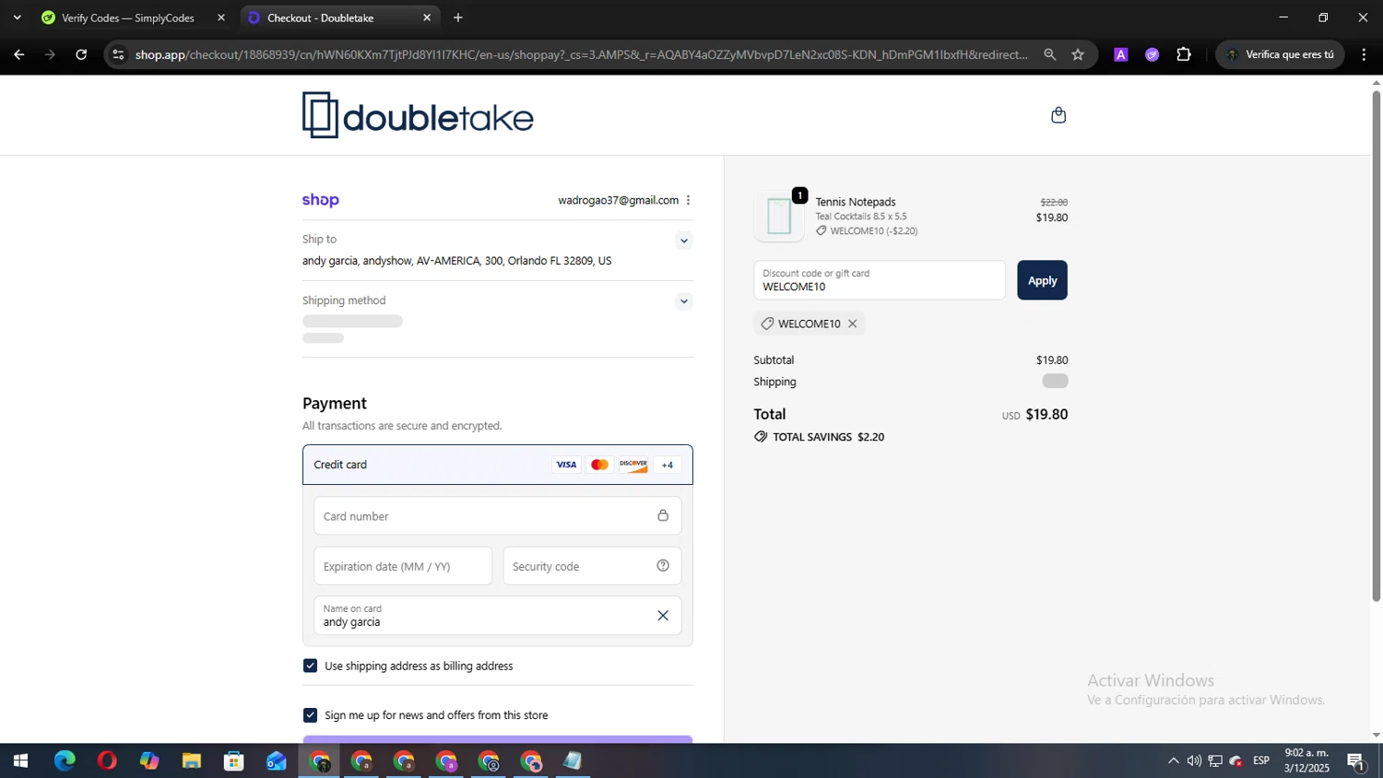The image size is (1383, 778).
Task: Bookmark this page with the star
Action: (1078, 54)
